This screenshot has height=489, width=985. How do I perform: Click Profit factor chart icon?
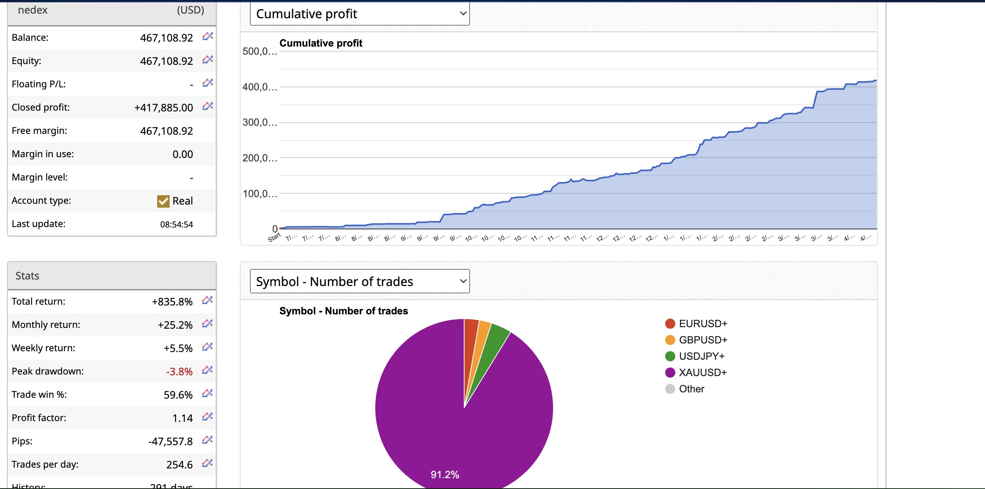pyautogui.click(x=207, y=417)
